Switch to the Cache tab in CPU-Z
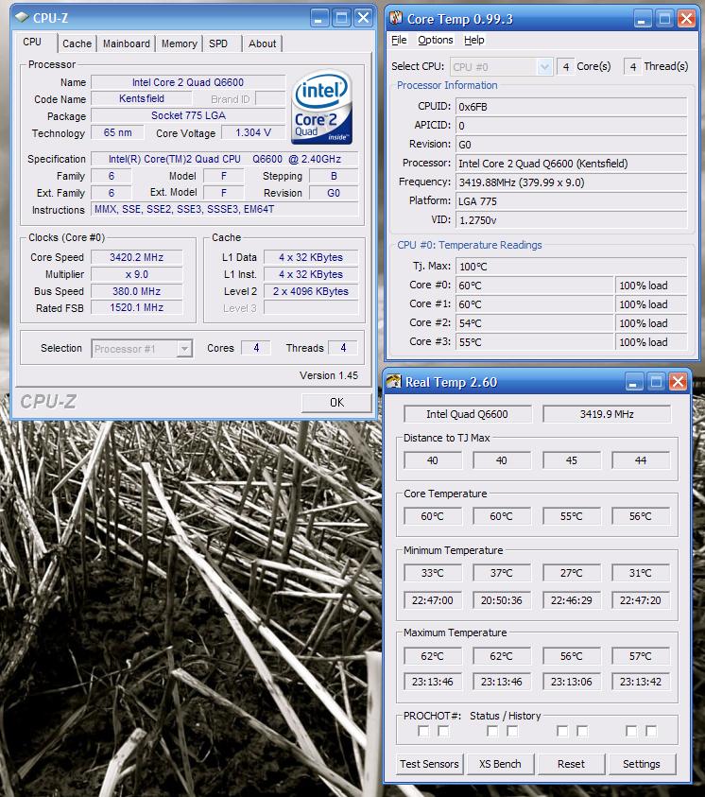705x797 pixels. 77,43
